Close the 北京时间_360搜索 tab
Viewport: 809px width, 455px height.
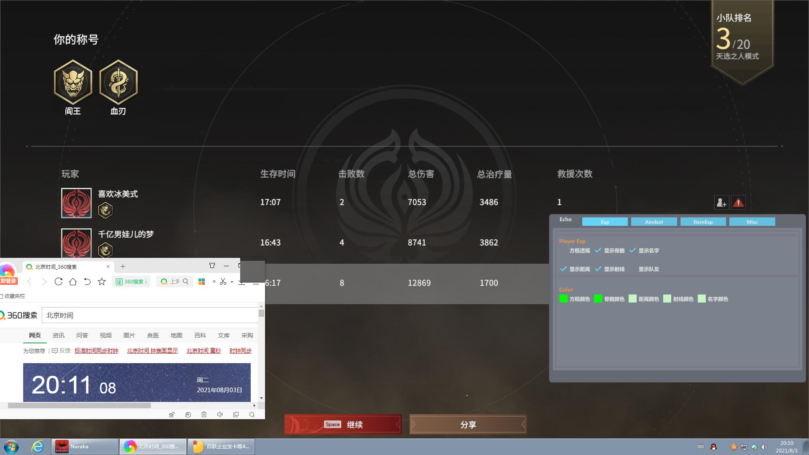point(108,267)
